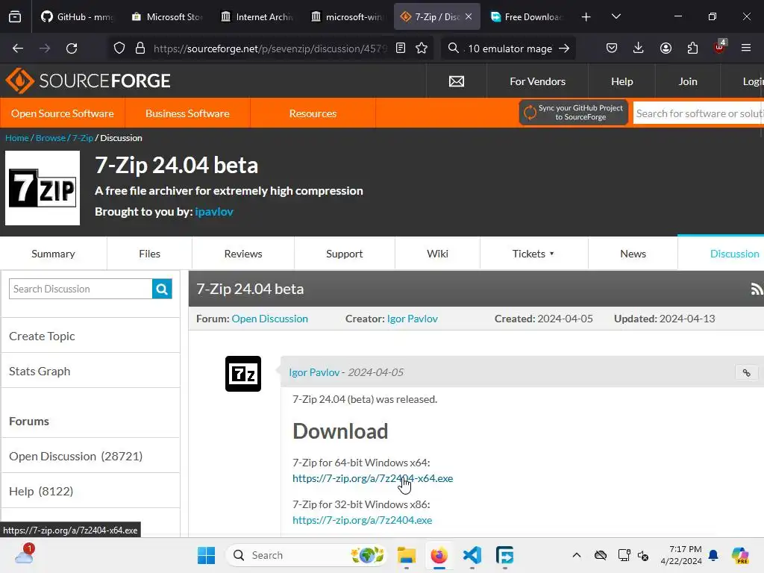
Task: Open Help (8122) forum
Action: pos(41,491)
